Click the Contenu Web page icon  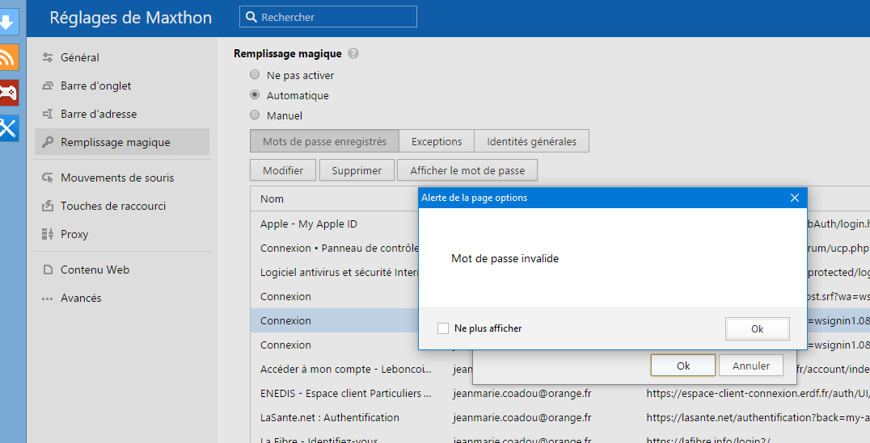48,270
